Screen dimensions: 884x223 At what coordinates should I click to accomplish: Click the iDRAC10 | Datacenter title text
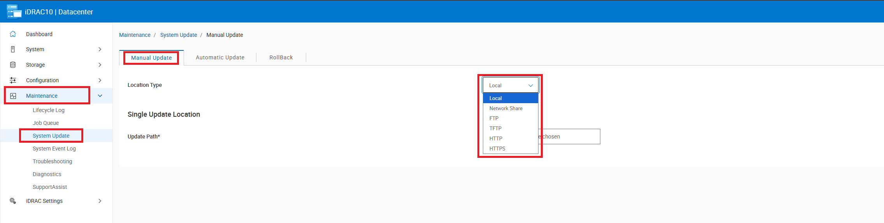pyautogui.click(x=59, y=12)
